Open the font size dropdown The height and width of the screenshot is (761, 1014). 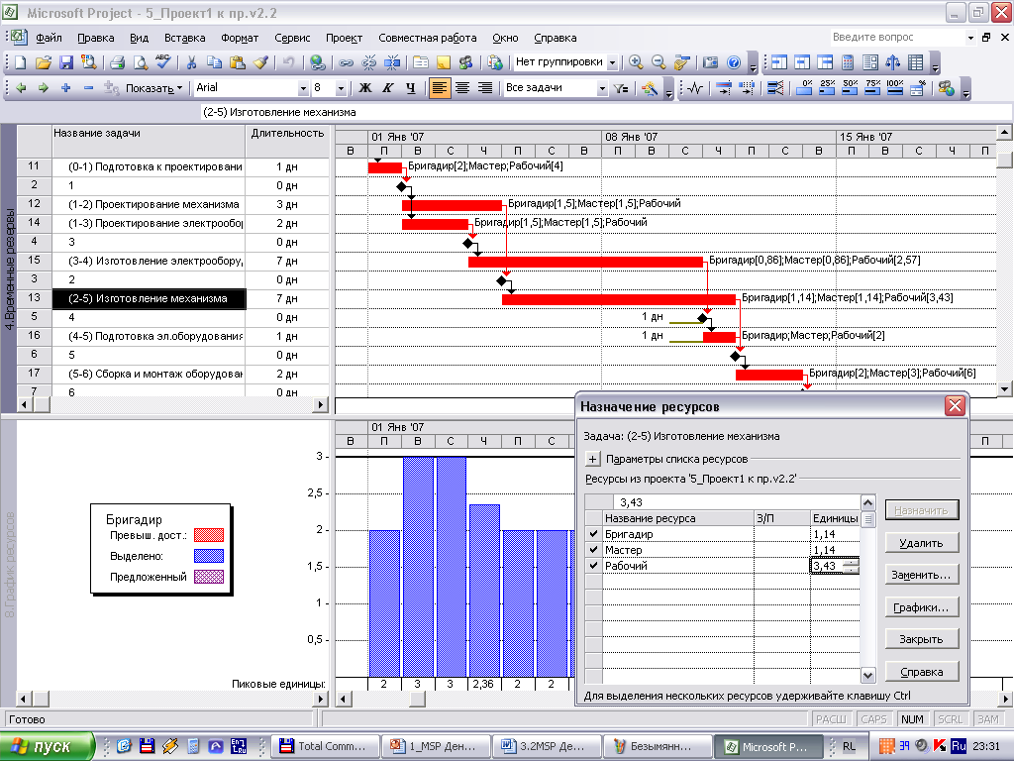pyautogui.click(x=341, y=88)
